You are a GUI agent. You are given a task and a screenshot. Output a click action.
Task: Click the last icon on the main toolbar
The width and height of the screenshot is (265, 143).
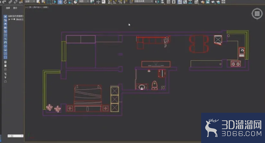click(223, 2)
